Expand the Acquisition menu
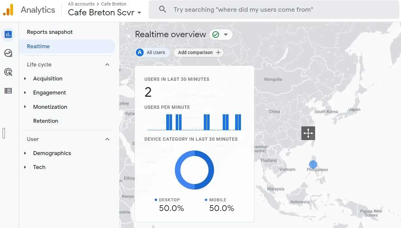401x228 pixels. point(25,78)
